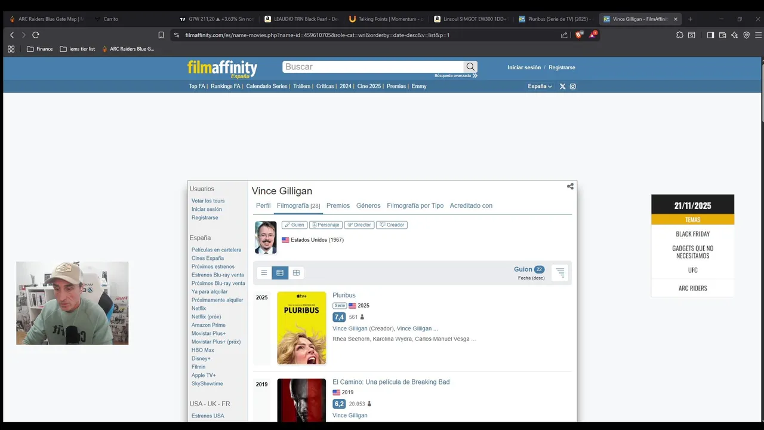Open the Acreditado con tab
The height and width of the screenshot is (430, 764).
(x=471, y=206)
